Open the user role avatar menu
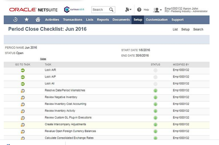219x145 pixels. click(x=157, y=10)
